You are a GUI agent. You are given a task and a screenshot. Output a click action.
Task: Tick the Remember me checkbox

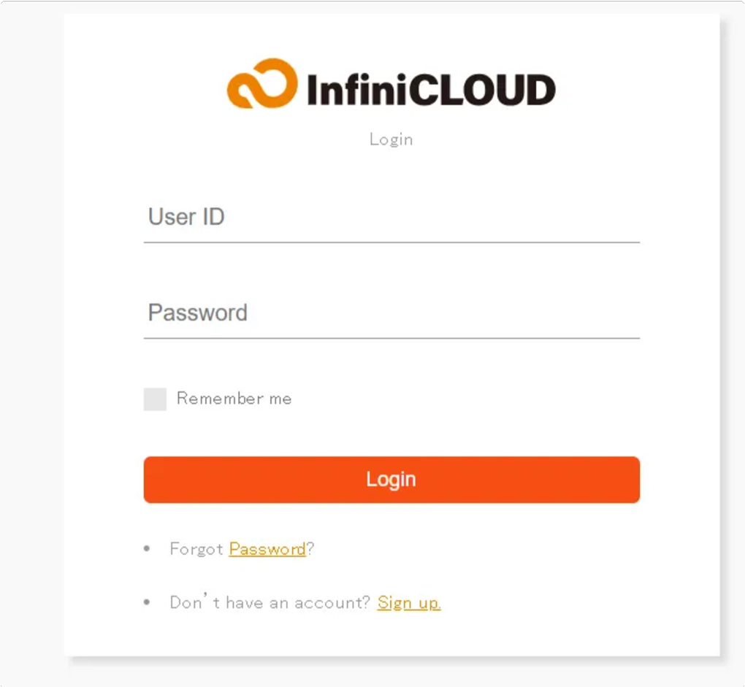click(x=155, y=399)
